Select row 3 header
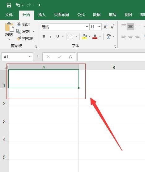Screen dimensions: 145x172 coord(4,115)
